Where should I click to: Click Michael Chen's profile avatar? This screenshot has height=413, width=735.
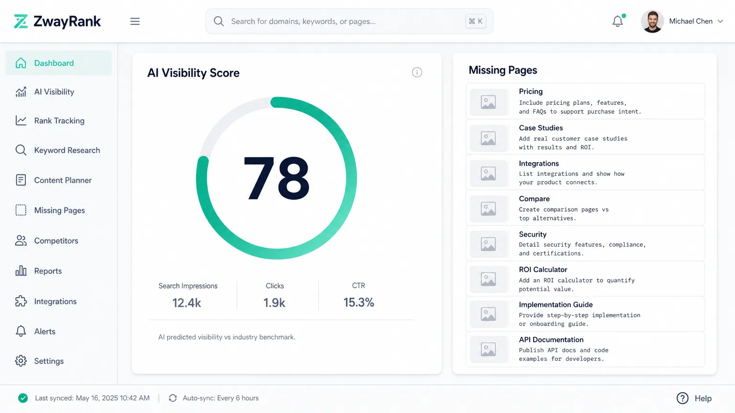[x=652, y=22]
